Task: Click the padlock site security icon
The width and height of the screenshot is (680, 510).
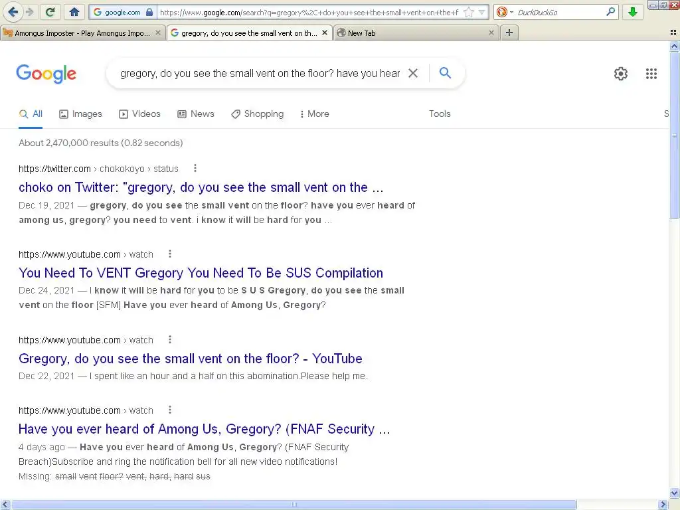Action: pyautogui.click(x=149, y=12)
